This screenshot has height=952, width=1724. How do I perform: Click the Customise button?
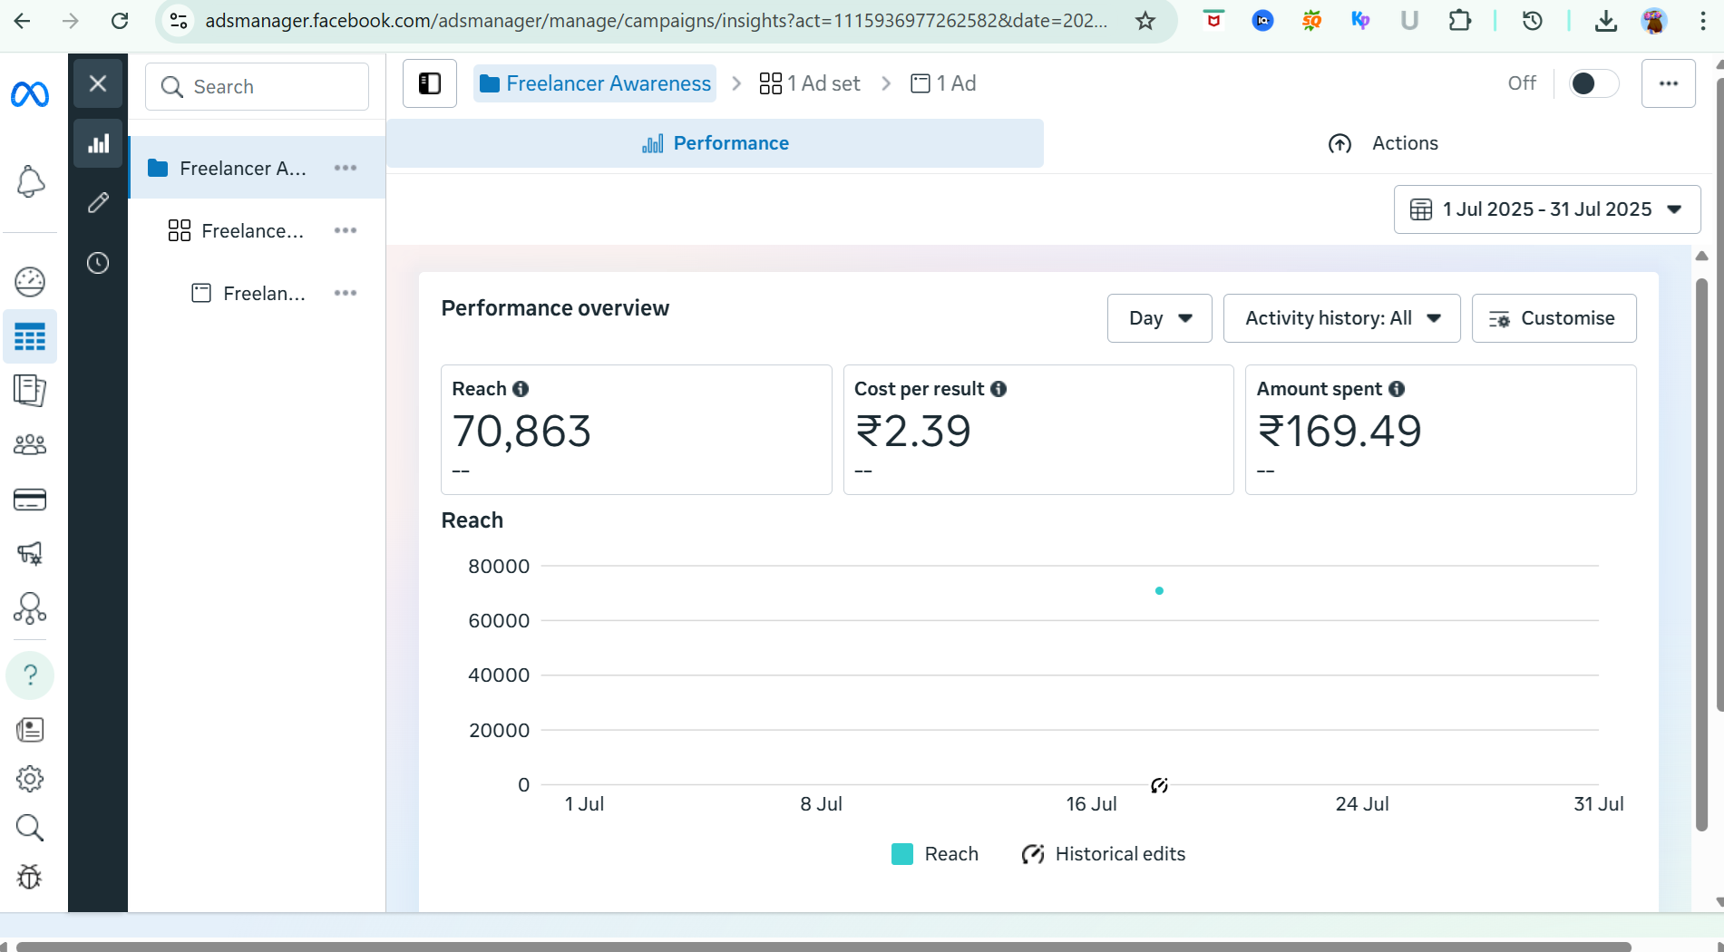[x=1554, y=318]
